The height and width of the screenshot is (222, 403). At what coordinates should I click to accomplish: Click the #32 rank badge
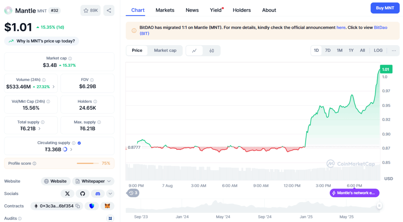(x=54, y=10)
